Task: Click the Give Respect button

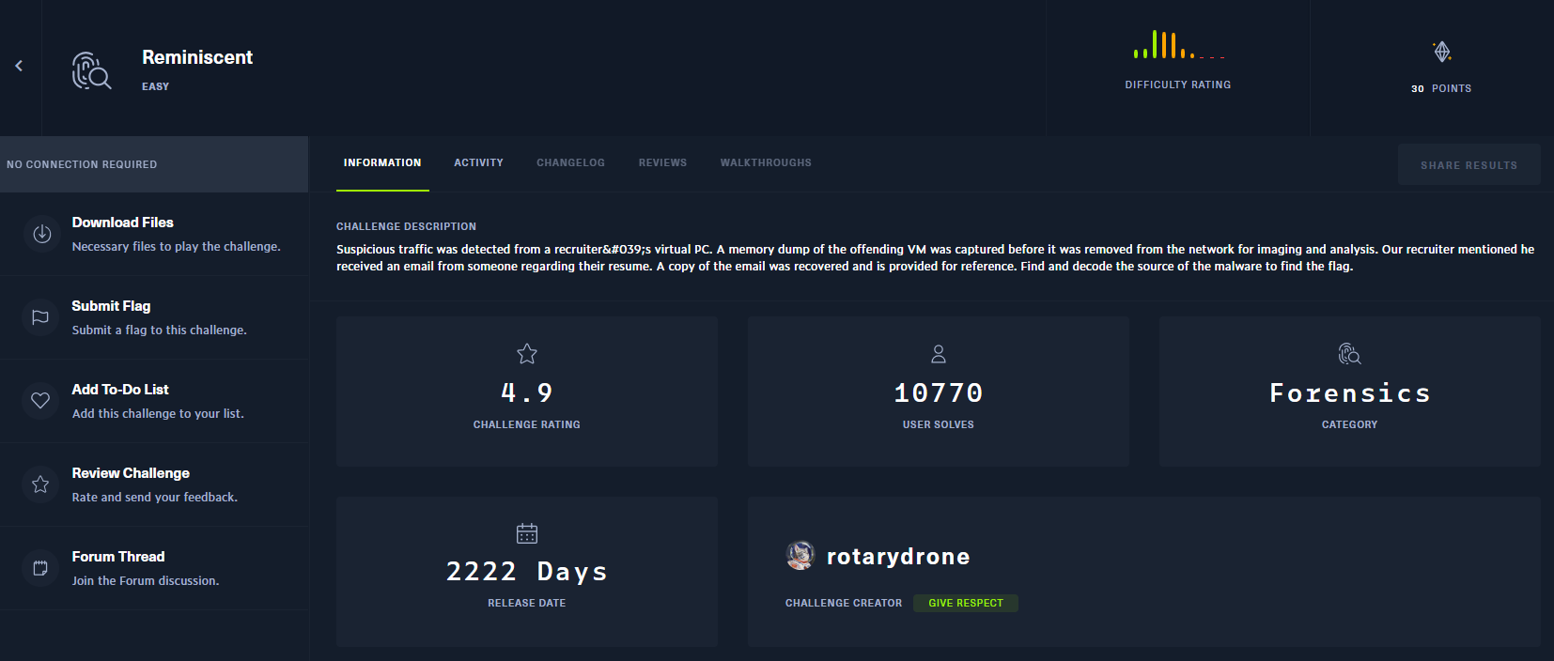Action: (x=965, y=603)
